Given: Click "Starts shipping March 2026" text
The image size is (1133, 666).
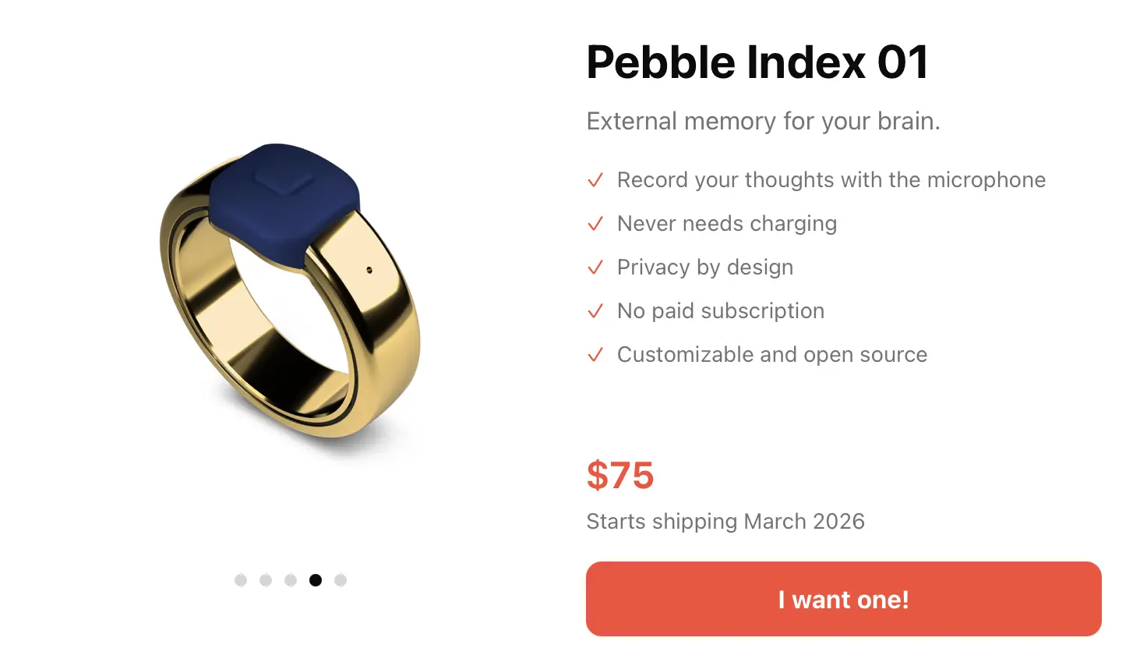Looking at the screenshot, I should [725, 521].
